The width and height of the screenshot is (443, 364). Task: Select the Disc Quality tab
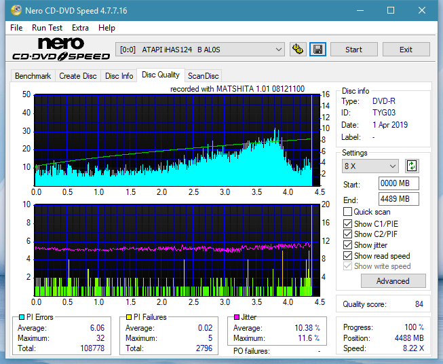(x=161, y=75)
